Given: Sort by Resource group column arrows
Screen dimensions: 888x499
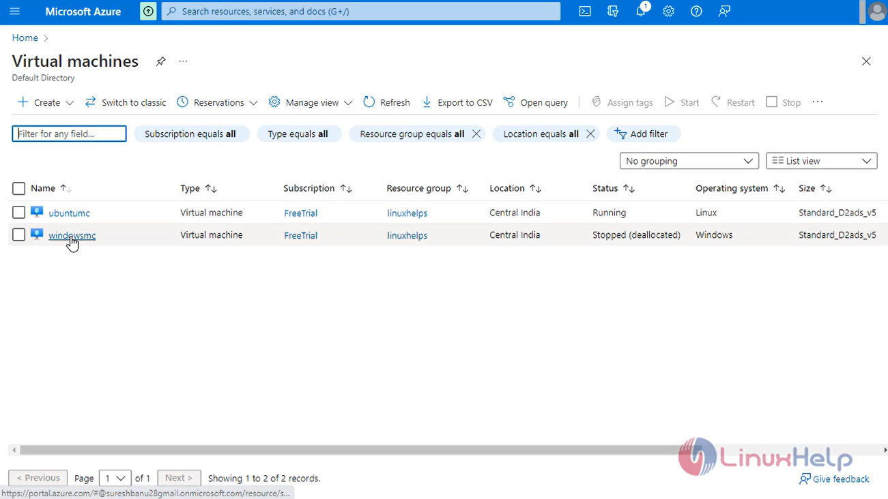Looking at the screenshot, I should pyautogui.click(x=463, y=189).
